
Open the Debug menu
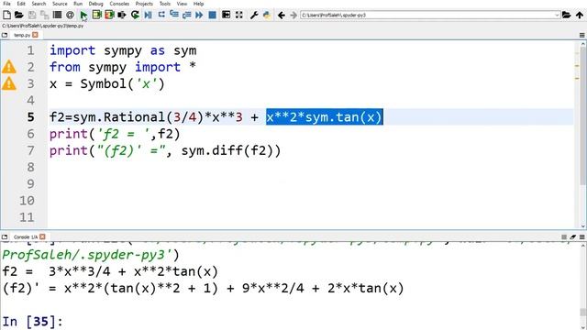click(95, 4)
